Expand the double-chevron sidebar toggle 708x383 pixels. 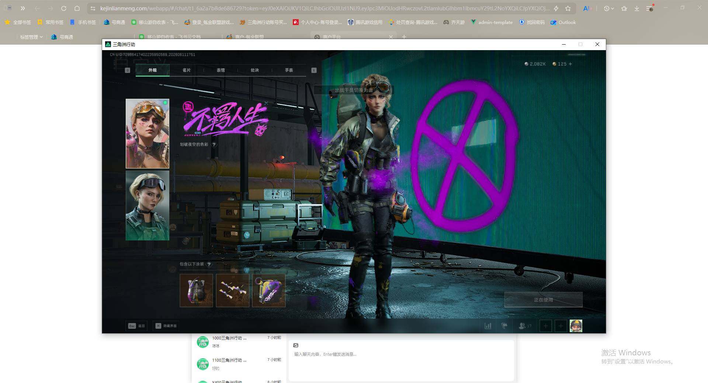(22, 8)
